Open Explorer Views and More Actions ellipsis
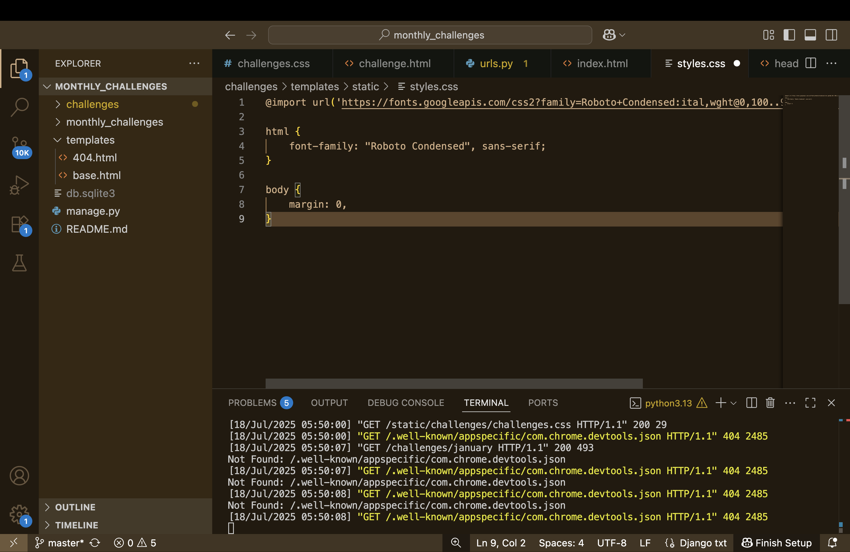Image resolution: width=850 pixels, height=552 pixels. (x=194, y=63)
